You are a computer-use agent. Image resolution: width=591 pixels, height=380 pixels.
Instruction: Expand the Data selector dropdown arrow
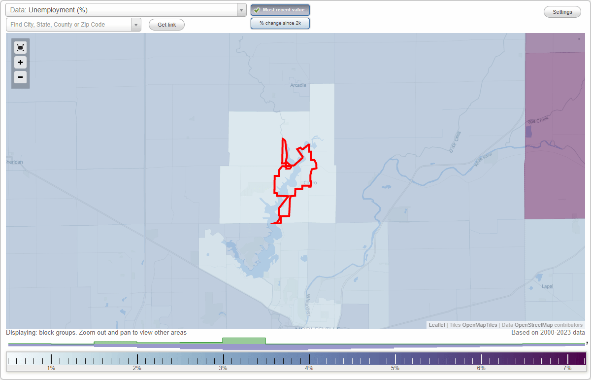click(x=241, y=10)
